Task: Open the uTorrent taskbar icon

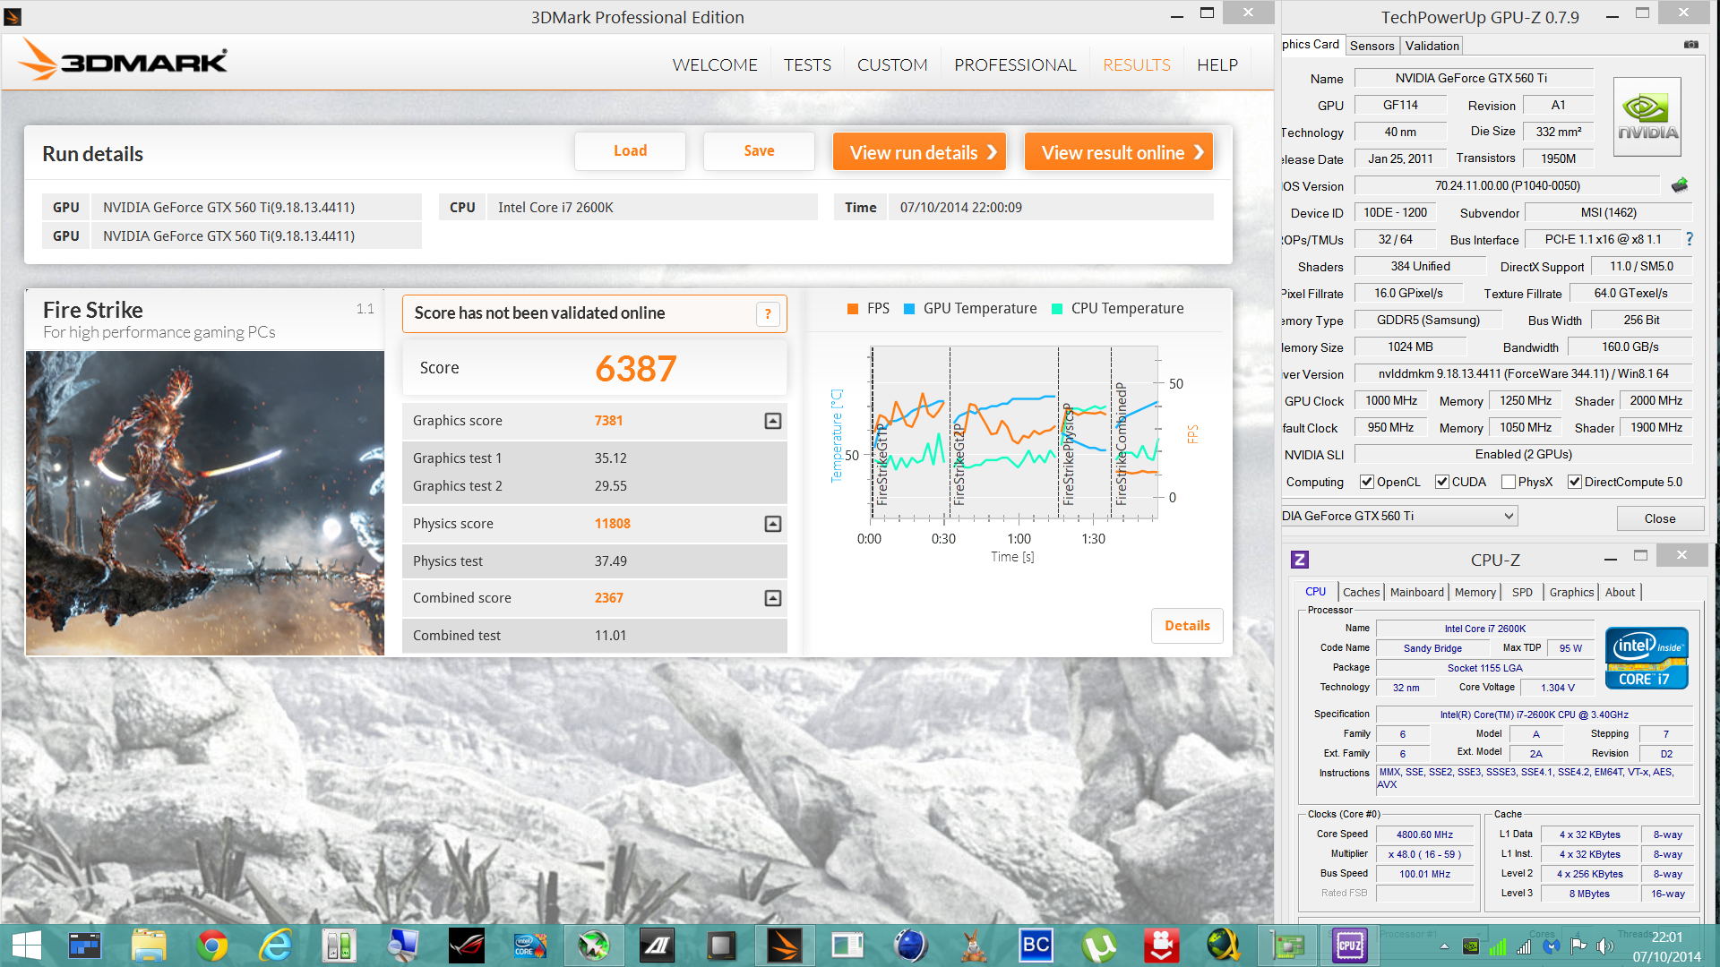Action: pos(1098,946)
